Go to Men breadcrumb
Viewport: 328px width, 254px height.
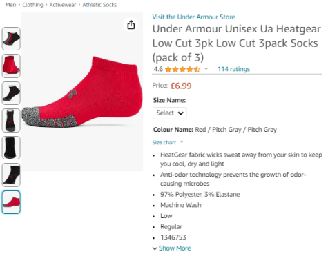tap(10, 5)
